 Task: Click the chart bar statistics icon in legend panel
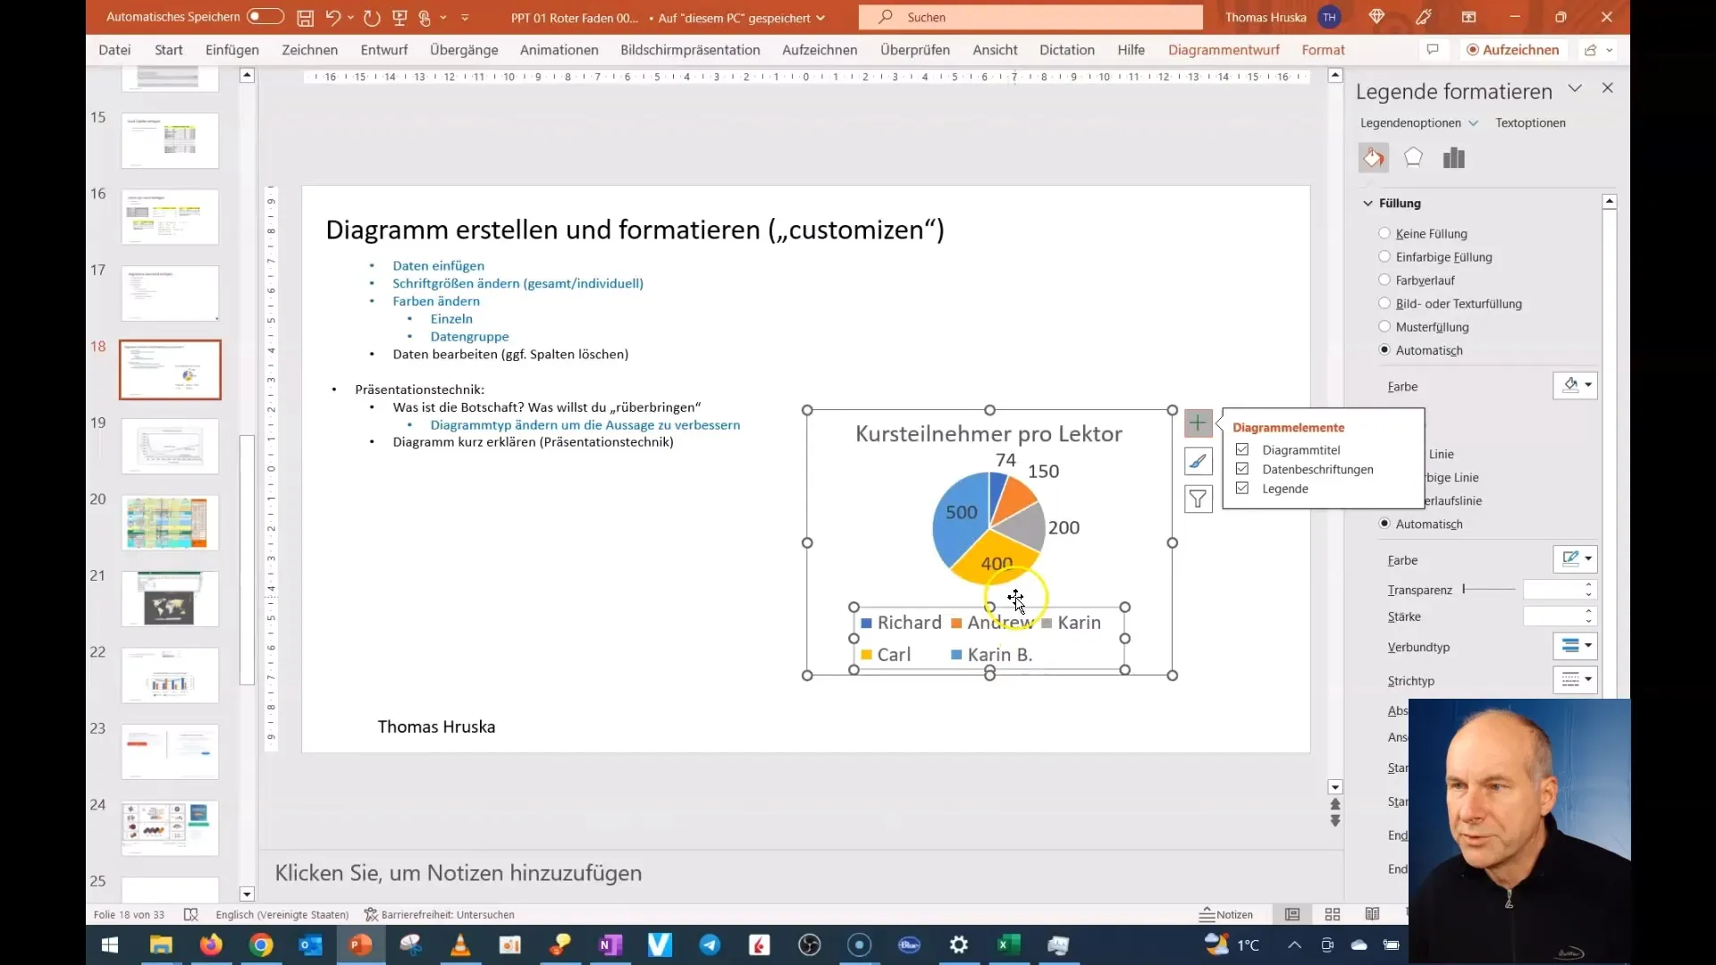[x=1452, y=156]
